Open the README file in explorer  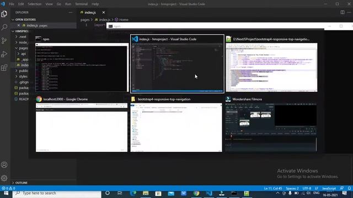coord(22,99)
